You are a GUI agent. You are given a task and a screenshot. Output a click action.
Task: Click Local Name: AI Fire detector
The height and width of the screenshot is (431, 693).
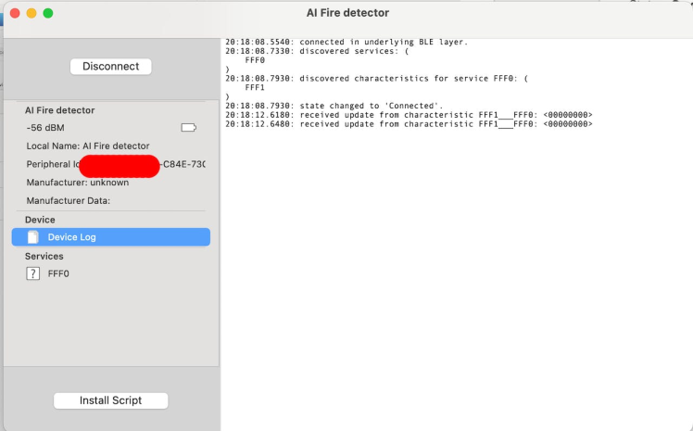coord(88,146)
